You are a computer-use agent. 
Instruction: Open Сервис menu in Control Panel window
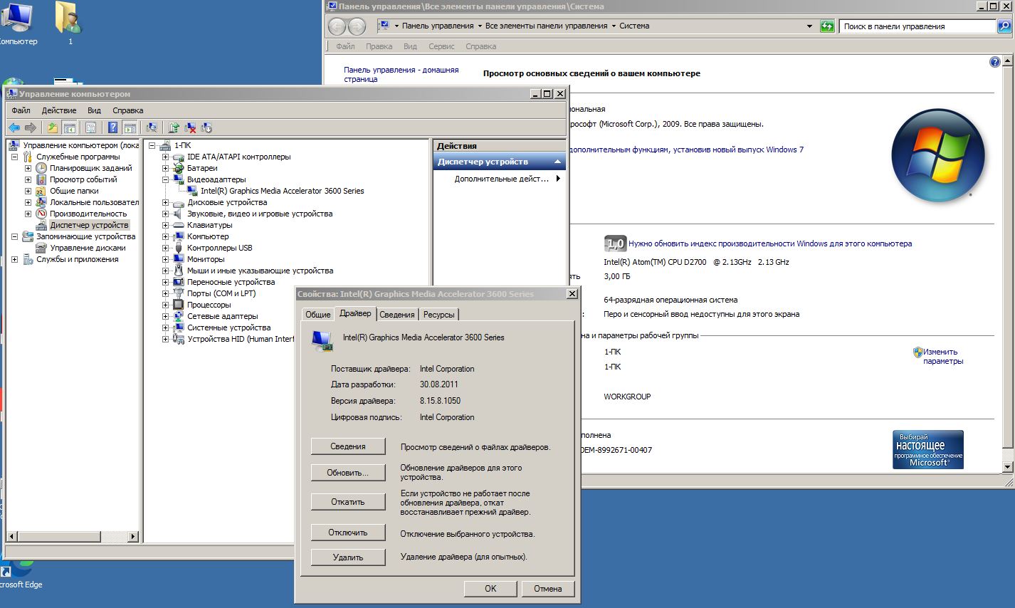[441, 46]
